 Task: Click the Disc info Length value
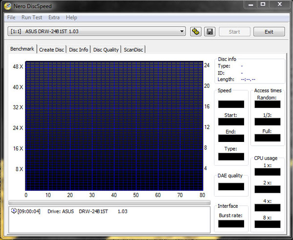(248, 80)
